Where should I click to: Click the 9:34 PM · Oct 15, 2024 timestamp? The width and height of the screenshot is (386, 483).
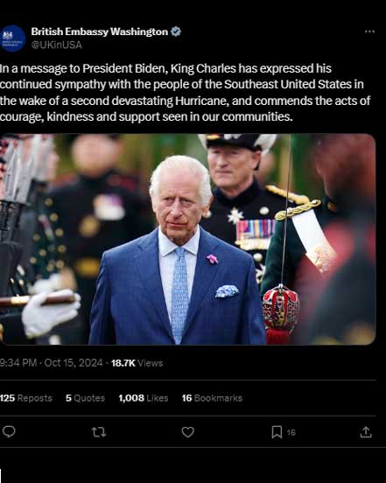point(51,363)
